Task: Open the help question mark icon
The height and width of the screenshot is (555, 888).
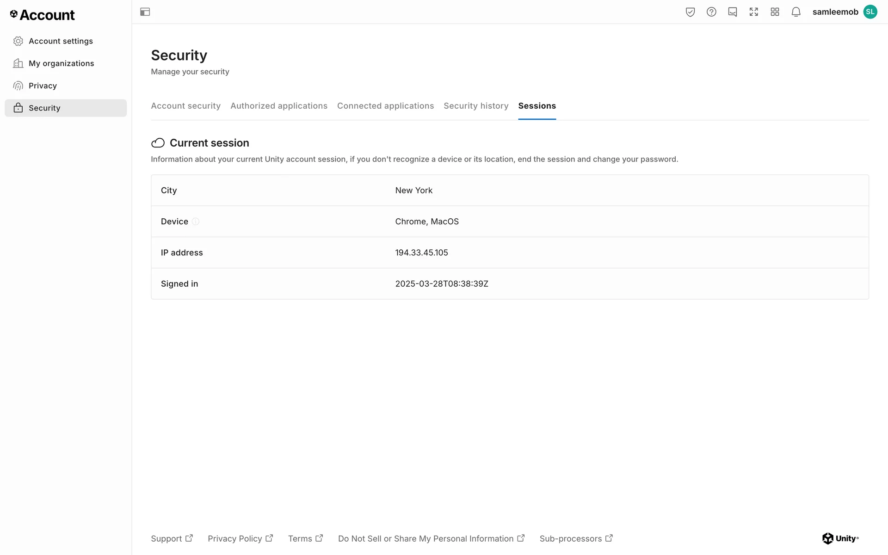Action: tap(711, 12)
